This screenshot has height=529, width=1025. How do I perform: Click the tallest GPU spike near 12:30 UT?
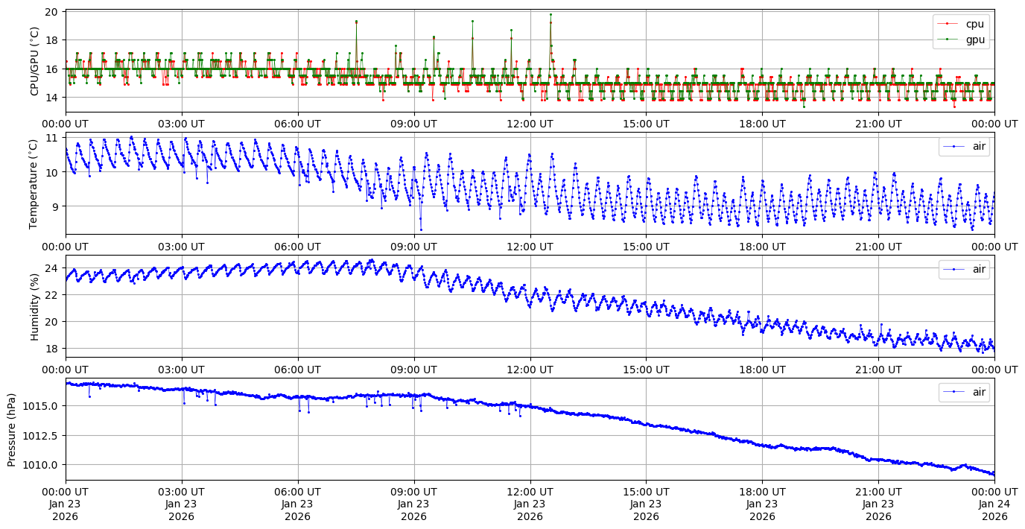550,15
